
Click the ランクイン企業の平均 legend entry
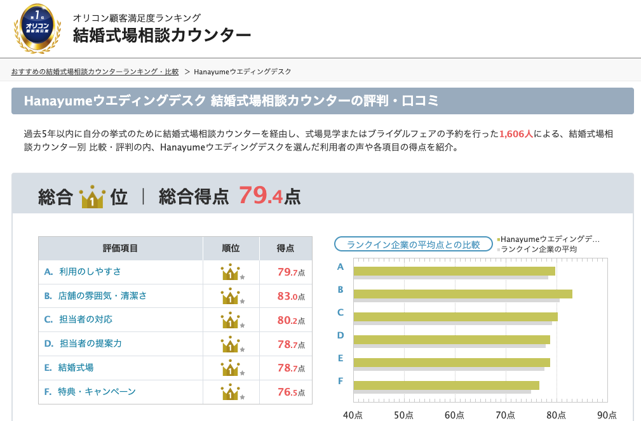tap(538, 250)
